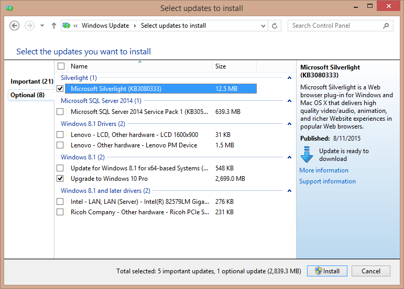Collapse the Windows 8.1 (2) group
This screenshot has height=289, width=404.
(289, 157)
